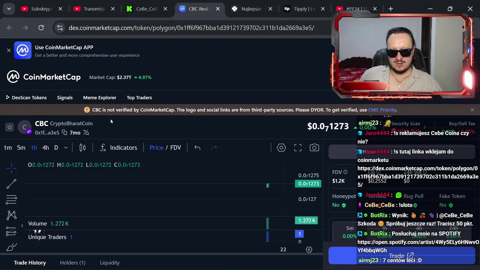Switch chart to Price mode
Image resolution: width=480 pixels, height=270 pixels.
pos(156,148)
